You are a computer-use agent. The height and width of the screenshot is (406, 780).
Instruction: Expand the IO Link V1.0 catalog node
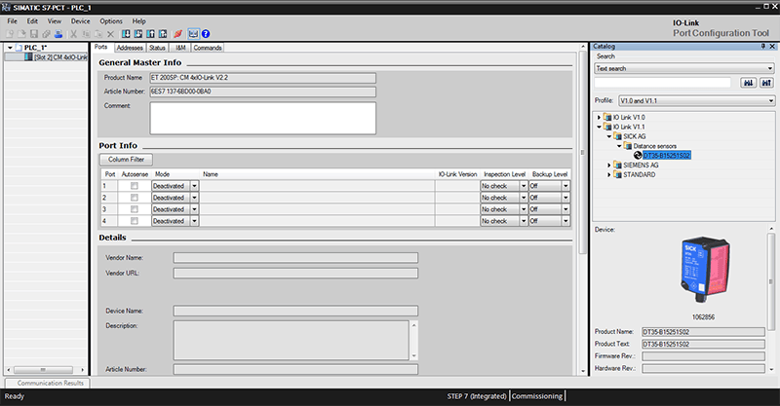[x=599, y=118]
